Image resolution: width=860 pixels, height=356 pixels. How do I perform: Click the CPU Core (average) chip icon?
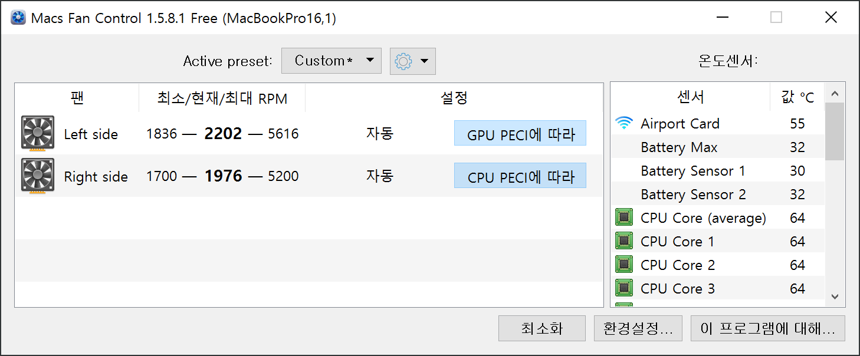623,217
